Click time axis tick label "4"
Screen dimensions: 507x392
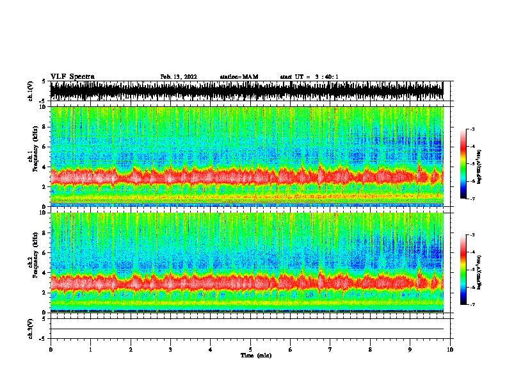point(211,350)
